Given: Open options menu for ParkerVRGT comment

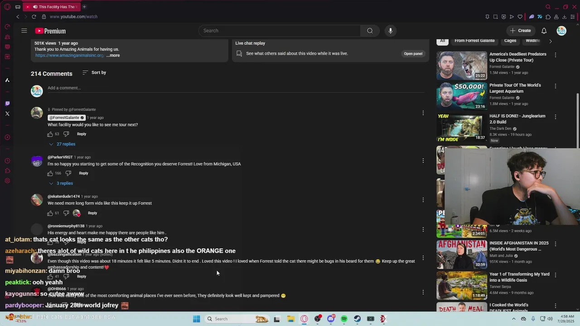Looking at the screenshot, I should pyautogui.click(x=423, y=161).
